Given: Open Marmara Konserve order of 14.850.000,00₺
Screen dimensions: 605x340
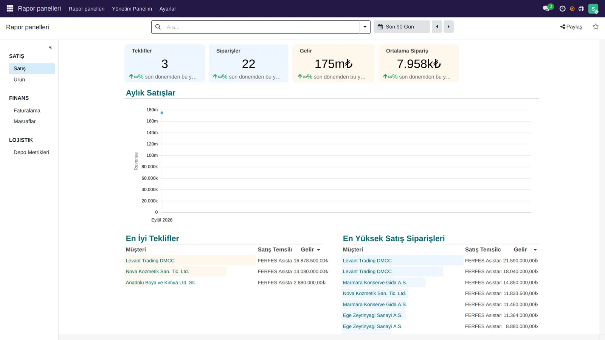Looking at the screenshot, I should pyautogui.click(x=375, y=283).
